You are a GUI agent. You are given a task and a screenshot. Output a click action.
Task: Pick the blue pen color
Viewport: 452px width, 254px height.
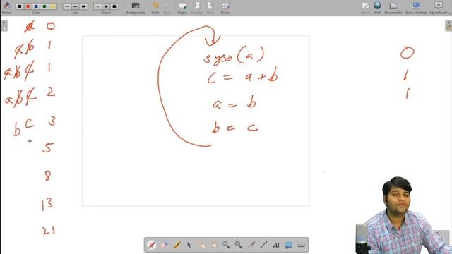(x=36, y=6)
